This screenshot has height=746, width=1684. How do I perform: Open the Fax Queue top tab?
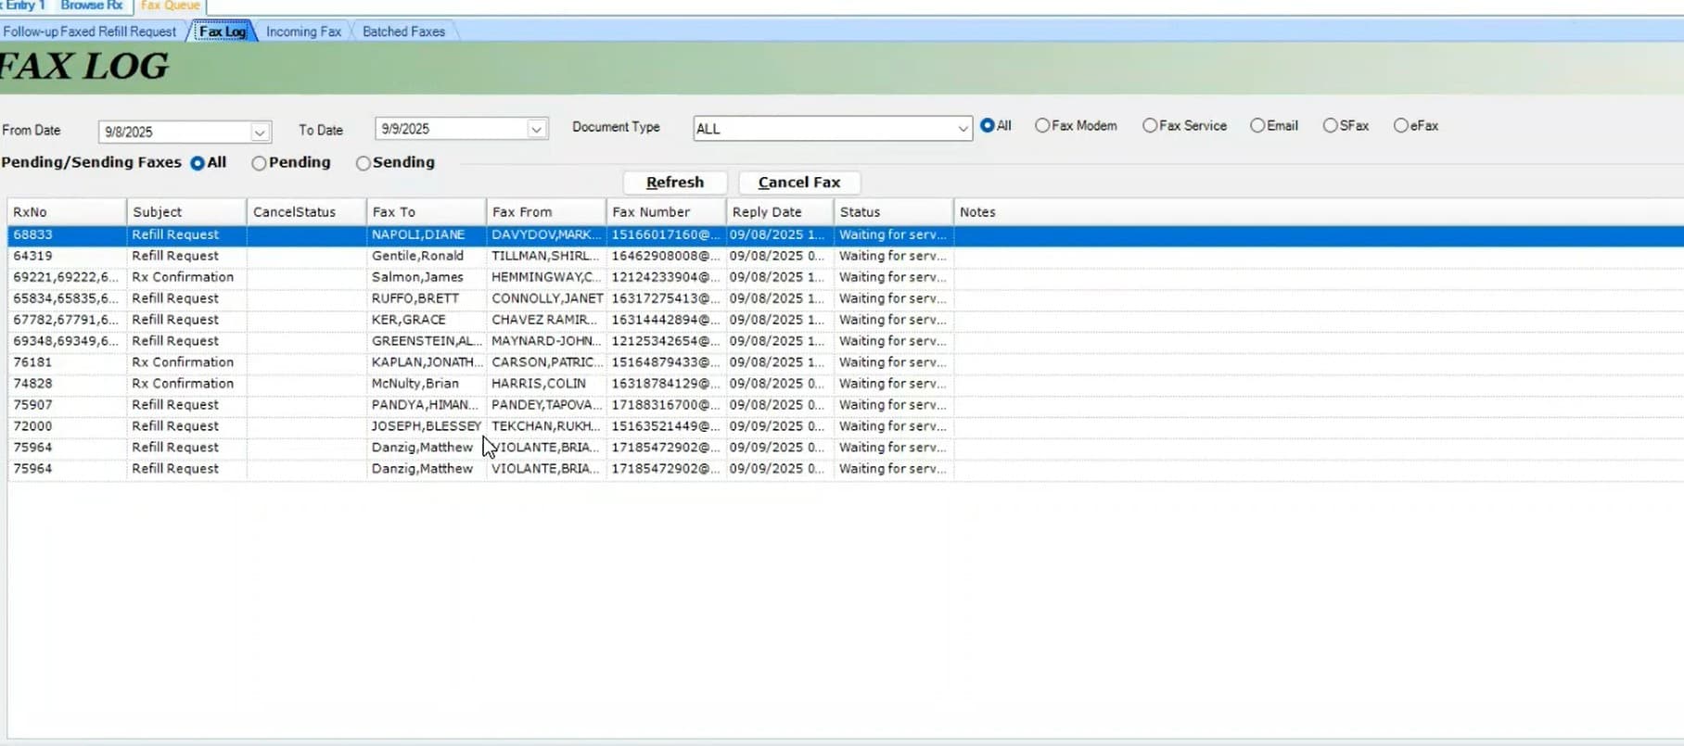pyautogui.click(x=171, y=6)
